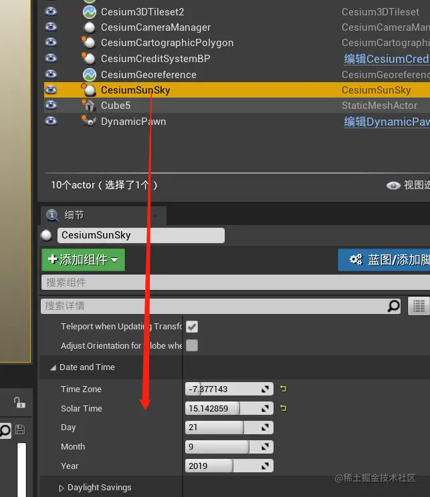This screenshot has height=497, width=430.
Task: Click the actor name field CesiumSunSky
Action: click(x=141, y=235)
